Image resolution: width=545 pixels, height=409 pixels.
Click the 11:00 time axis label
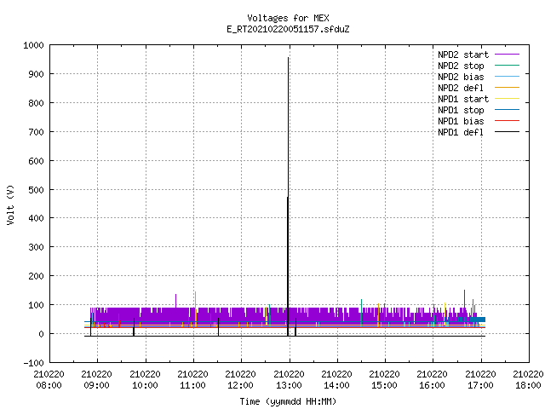[192, 385]
